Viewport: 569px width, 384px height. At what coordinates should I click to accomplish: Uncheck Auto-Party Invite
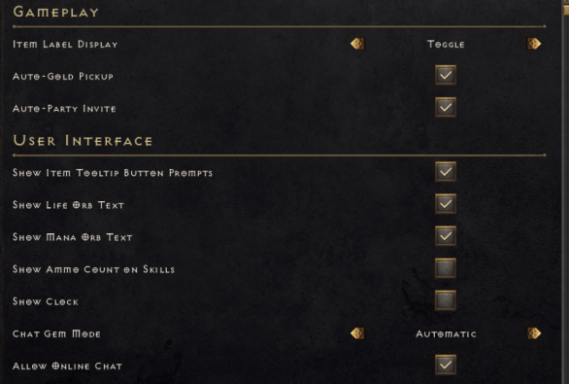point(446,107)
